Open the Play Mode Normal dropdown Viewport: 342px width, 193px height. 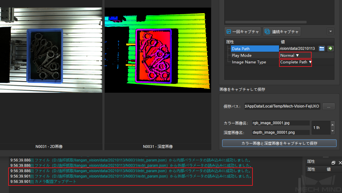[x=295, y=56]
